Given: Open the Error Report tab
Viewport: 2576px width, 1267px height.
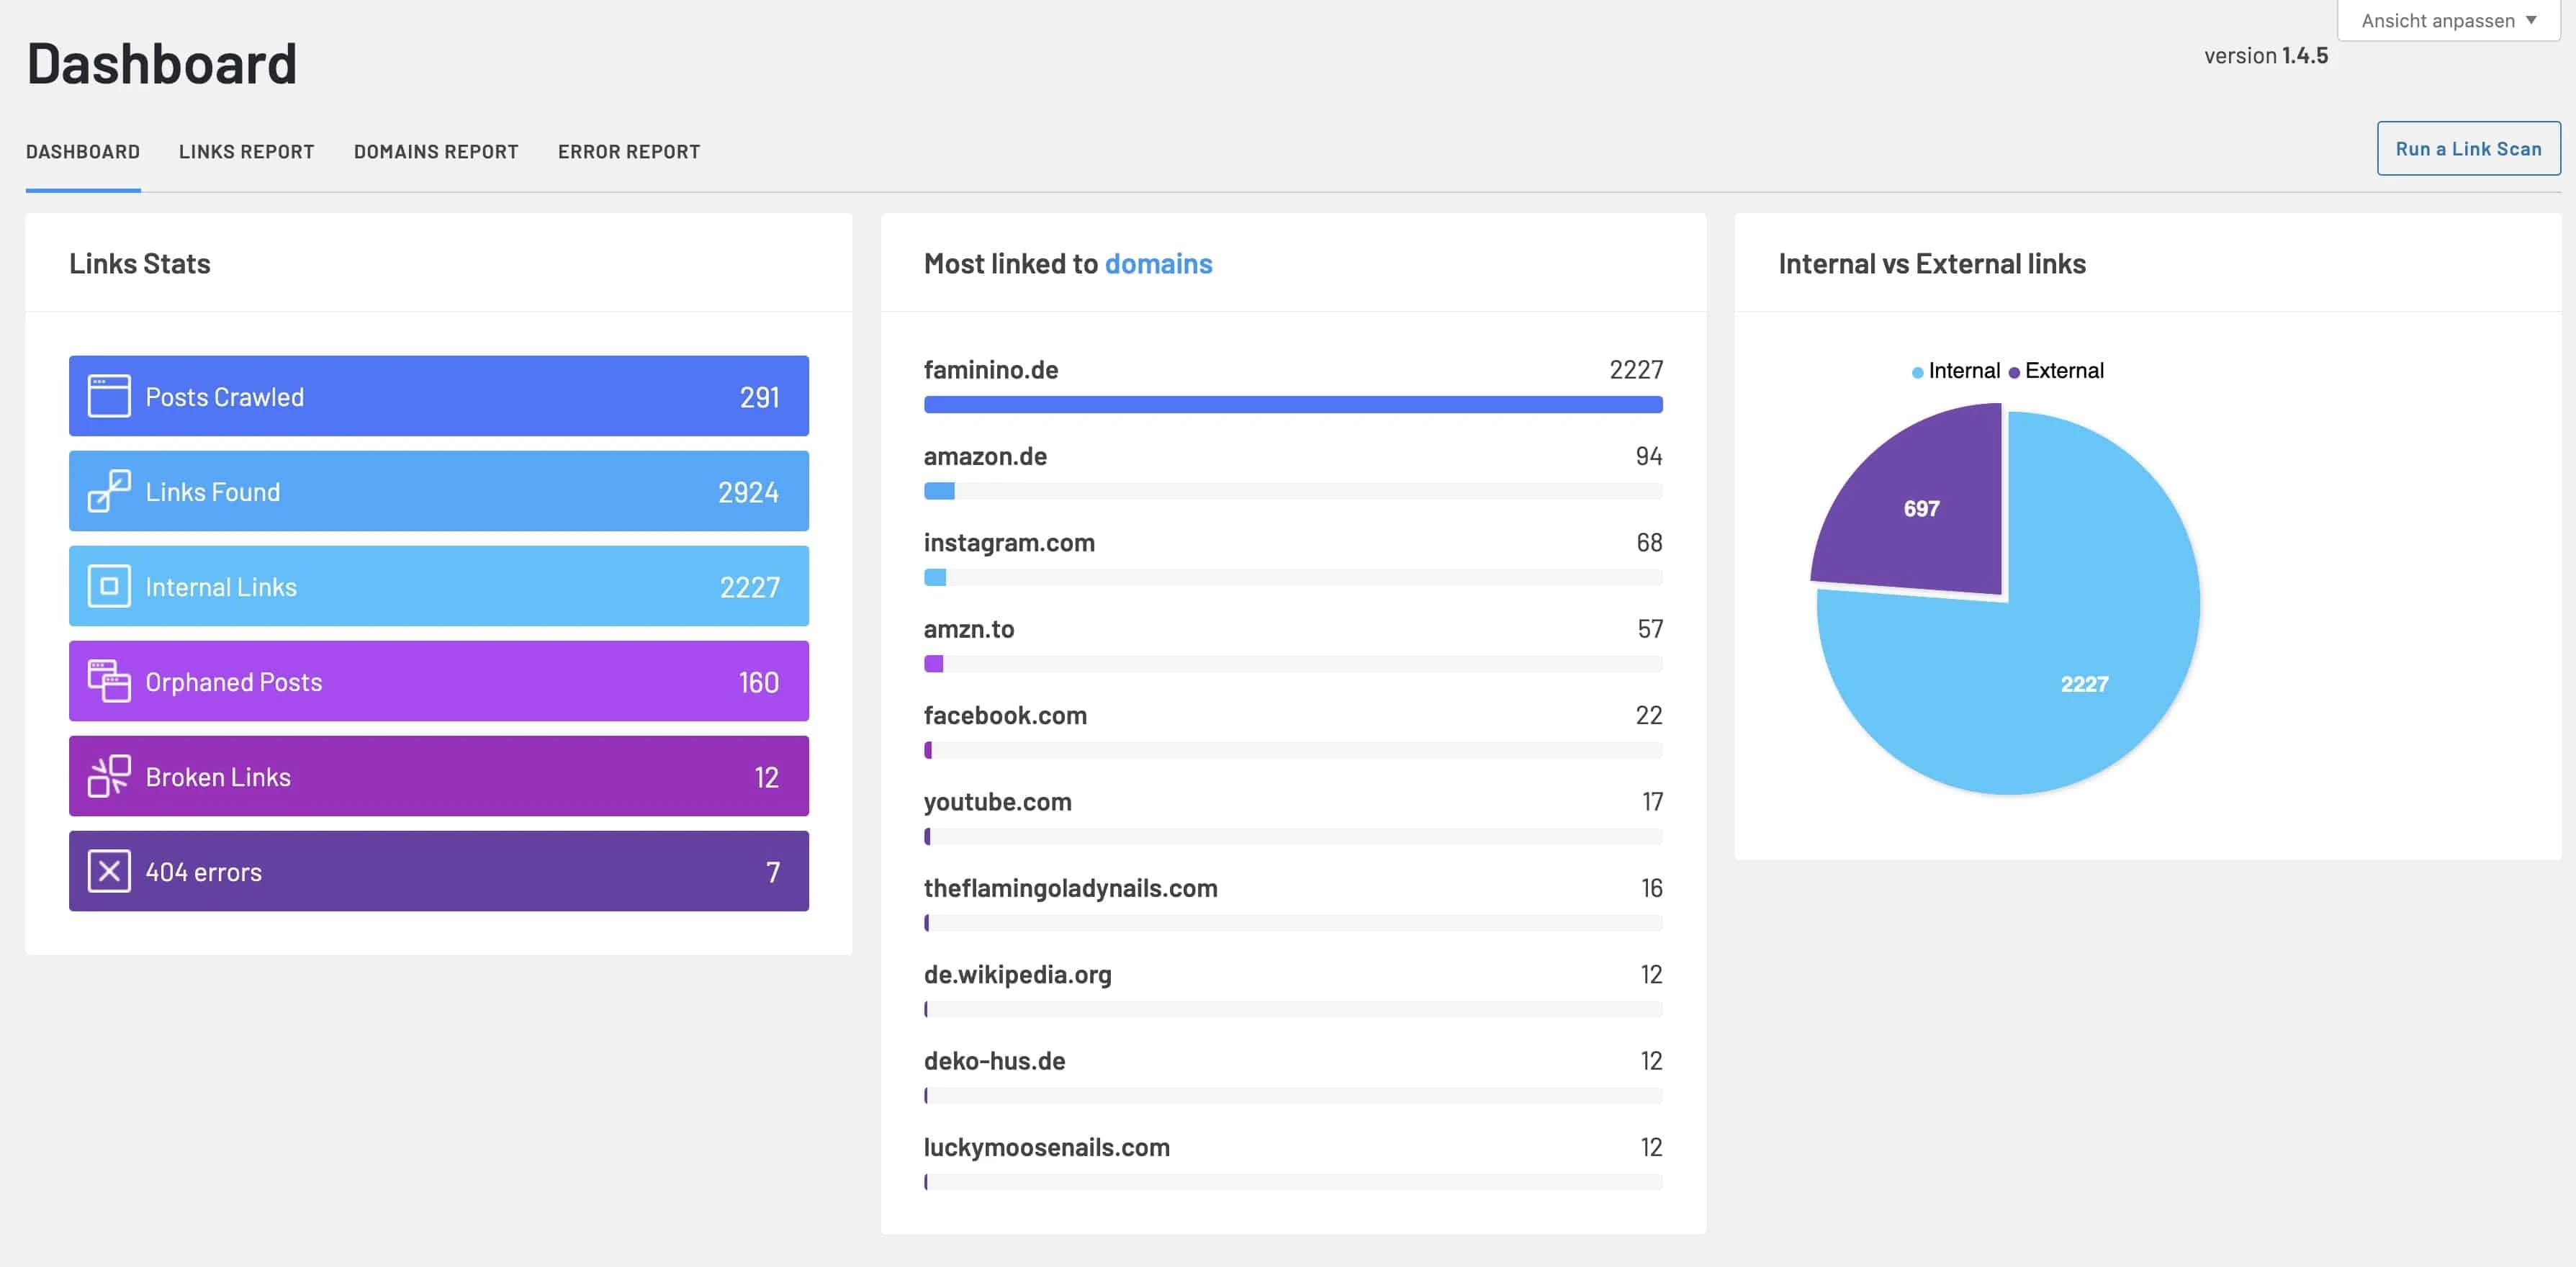Looking at the screenshot, I should click(628, 151).
